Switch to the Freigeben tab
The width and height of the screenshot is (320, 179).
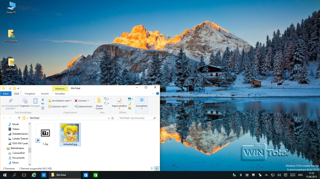click(30, 93)
